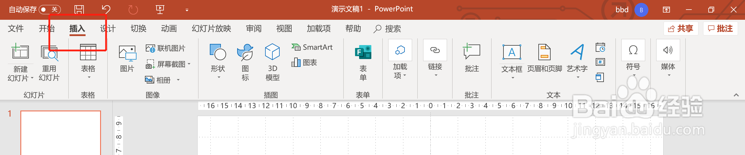Screen dimensions: 745x155
Task: Click the 批注 button at top right
Action: tap(720, 28)
